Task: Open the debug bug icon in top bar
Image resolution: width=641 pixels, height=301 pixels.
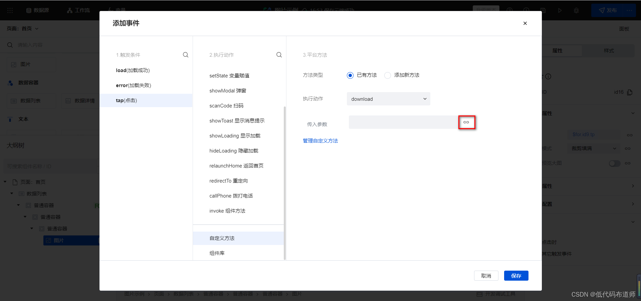Action: pos(576,10)
